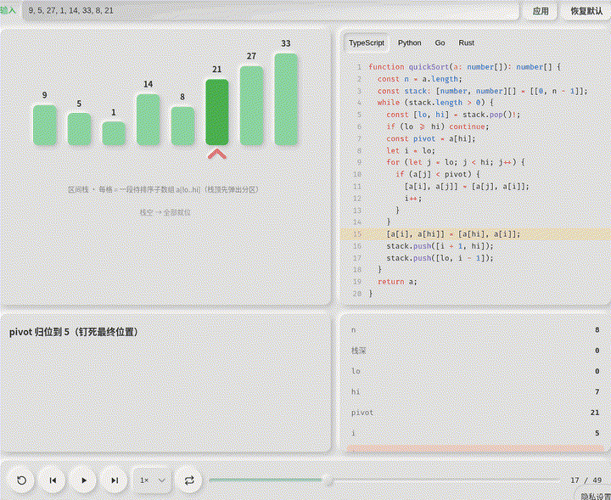Click the lo variable row

(475, 371)
